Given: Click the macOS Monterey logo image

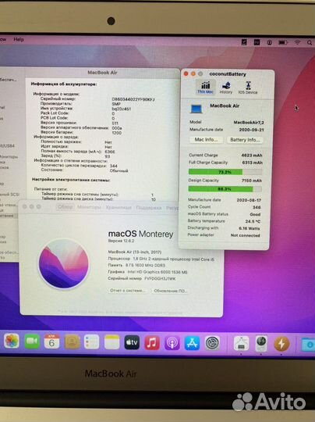Looking at the screenshot, I should (x=64, y=263).
